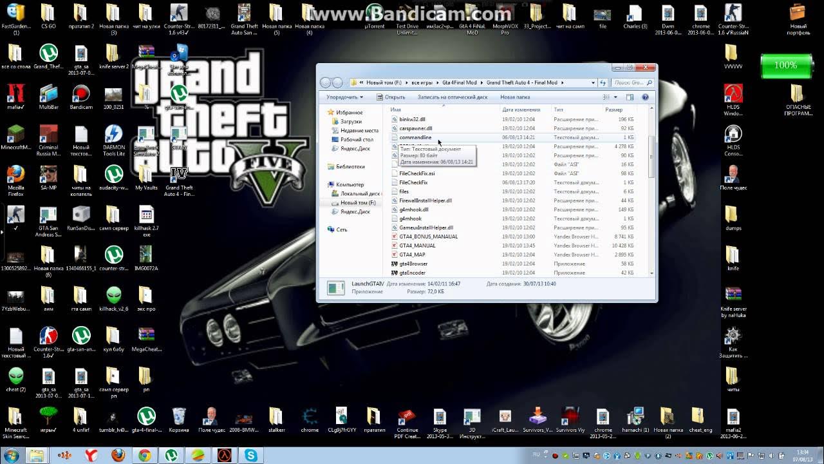Sort by the Размер column header

click(613, 110)
